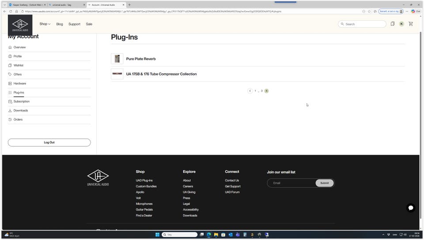424x240 pixels.
Task: Open File Explorer from taskbar
Action: pyautogui.click(x=216, y=235)
